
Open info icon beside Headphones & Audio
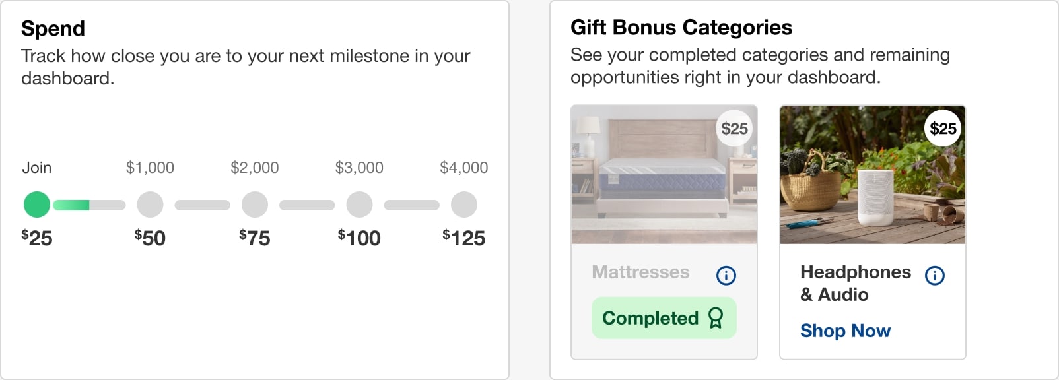934,275
